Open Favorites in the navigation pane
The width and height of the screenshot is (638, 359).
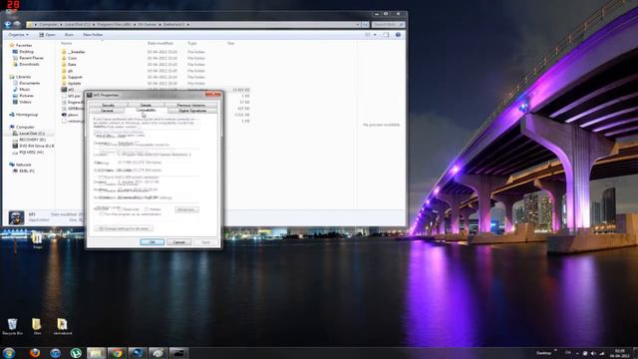(24, 45)
